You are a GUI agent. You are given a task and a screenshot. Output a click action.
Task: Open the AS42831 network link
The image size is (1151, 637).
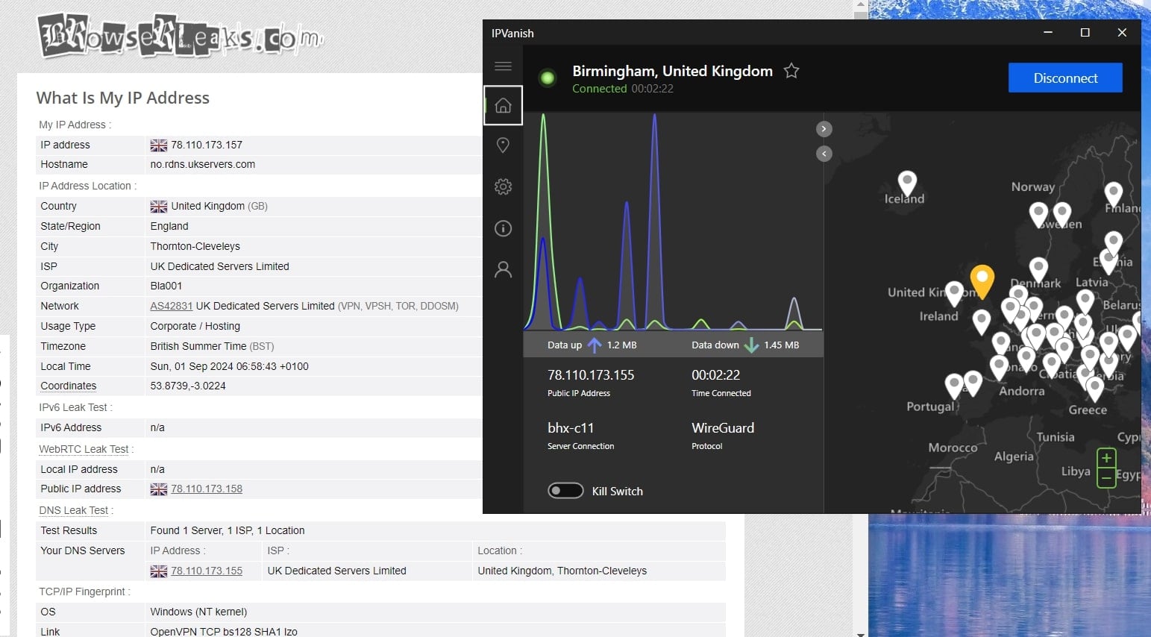[171, 306]
